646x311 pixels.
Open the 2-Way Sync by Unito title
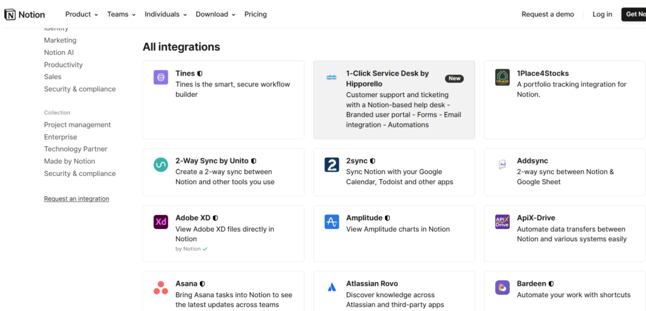coord(212,161)
